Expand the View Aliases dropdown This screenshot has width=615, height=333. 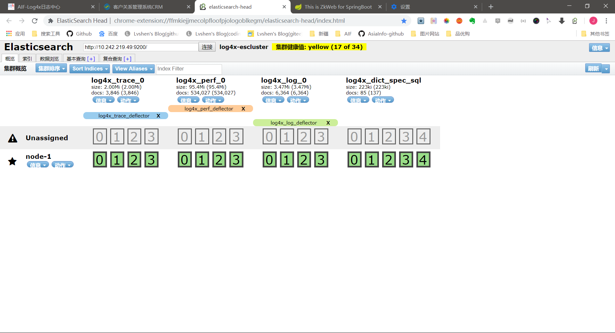133,69
